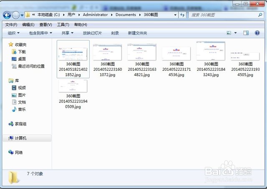Open the recent locations history arrow
The height and width of the screenshot is (189, 267).
tap(22, 15)
